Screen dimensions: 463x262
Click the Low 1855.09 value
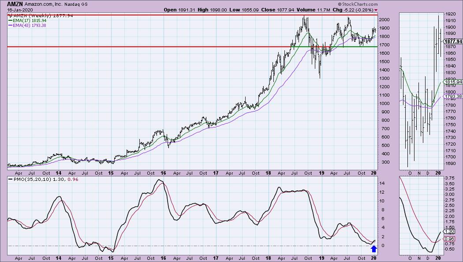point(244,10)
